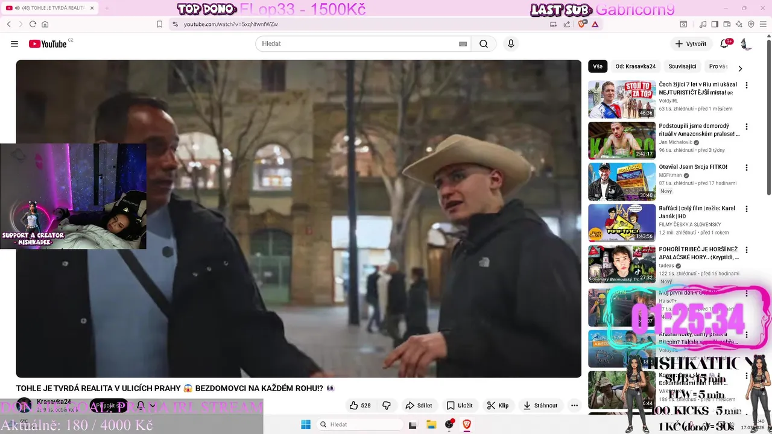Open Brave Shields lion icon
The image size is (772, 434).
(582, 24)
